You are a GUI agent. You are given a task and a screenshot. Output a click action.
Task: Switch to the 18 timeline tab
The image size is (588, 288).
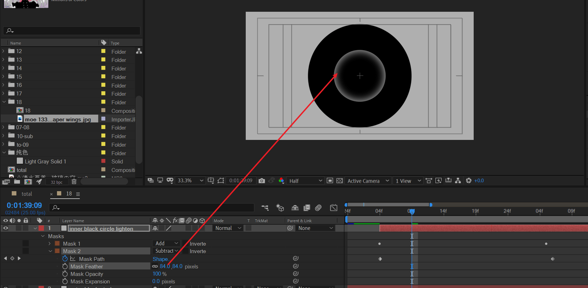coord(69,194)
